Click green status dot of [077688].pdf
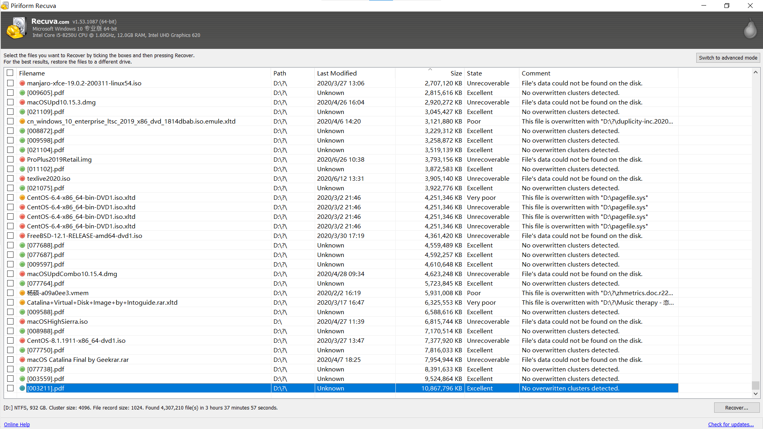763x429 pixels. 22,245
